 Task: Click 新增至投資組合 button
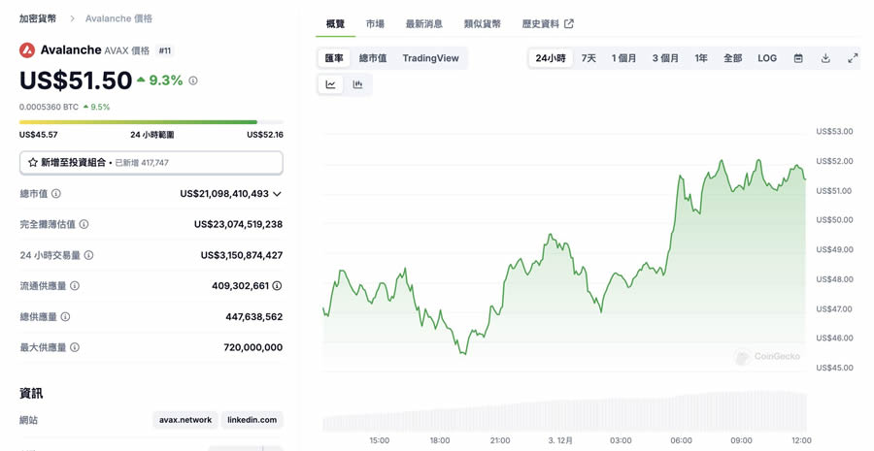[x=151, y=163]
